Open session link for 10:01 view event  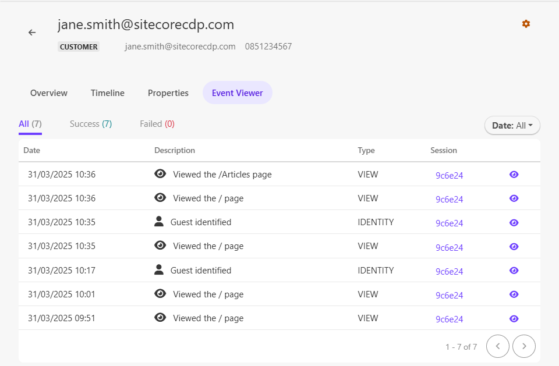point(449,295)
